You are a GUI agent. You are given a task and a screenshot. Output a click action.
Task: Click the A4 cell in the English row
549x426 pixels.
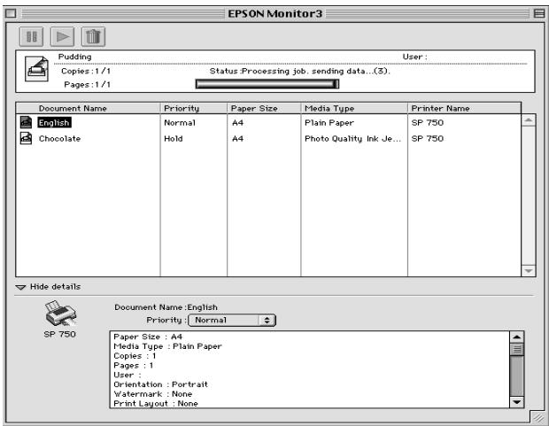[237, 122]
